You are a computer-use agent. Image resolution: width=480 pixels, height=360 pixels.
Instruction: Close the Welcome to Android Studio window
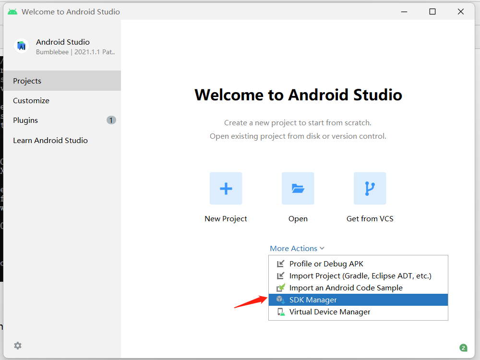click(461, 12)
